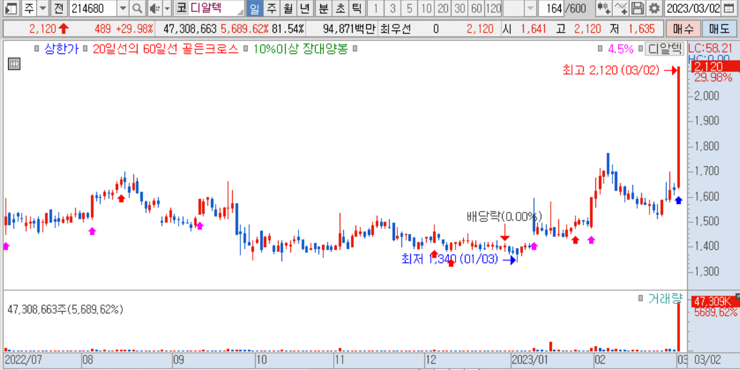Click the line chart add icon
The width and height of the screenshot is (740, 370).
pyautogui.click(x=621, y=8)
